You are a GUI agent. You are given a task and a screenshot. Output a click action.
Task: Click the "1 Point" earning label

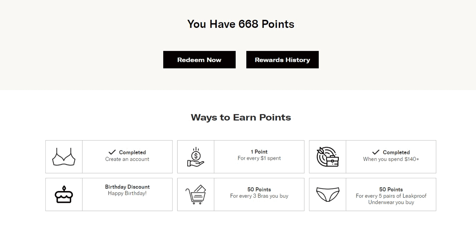pos(259,151)
